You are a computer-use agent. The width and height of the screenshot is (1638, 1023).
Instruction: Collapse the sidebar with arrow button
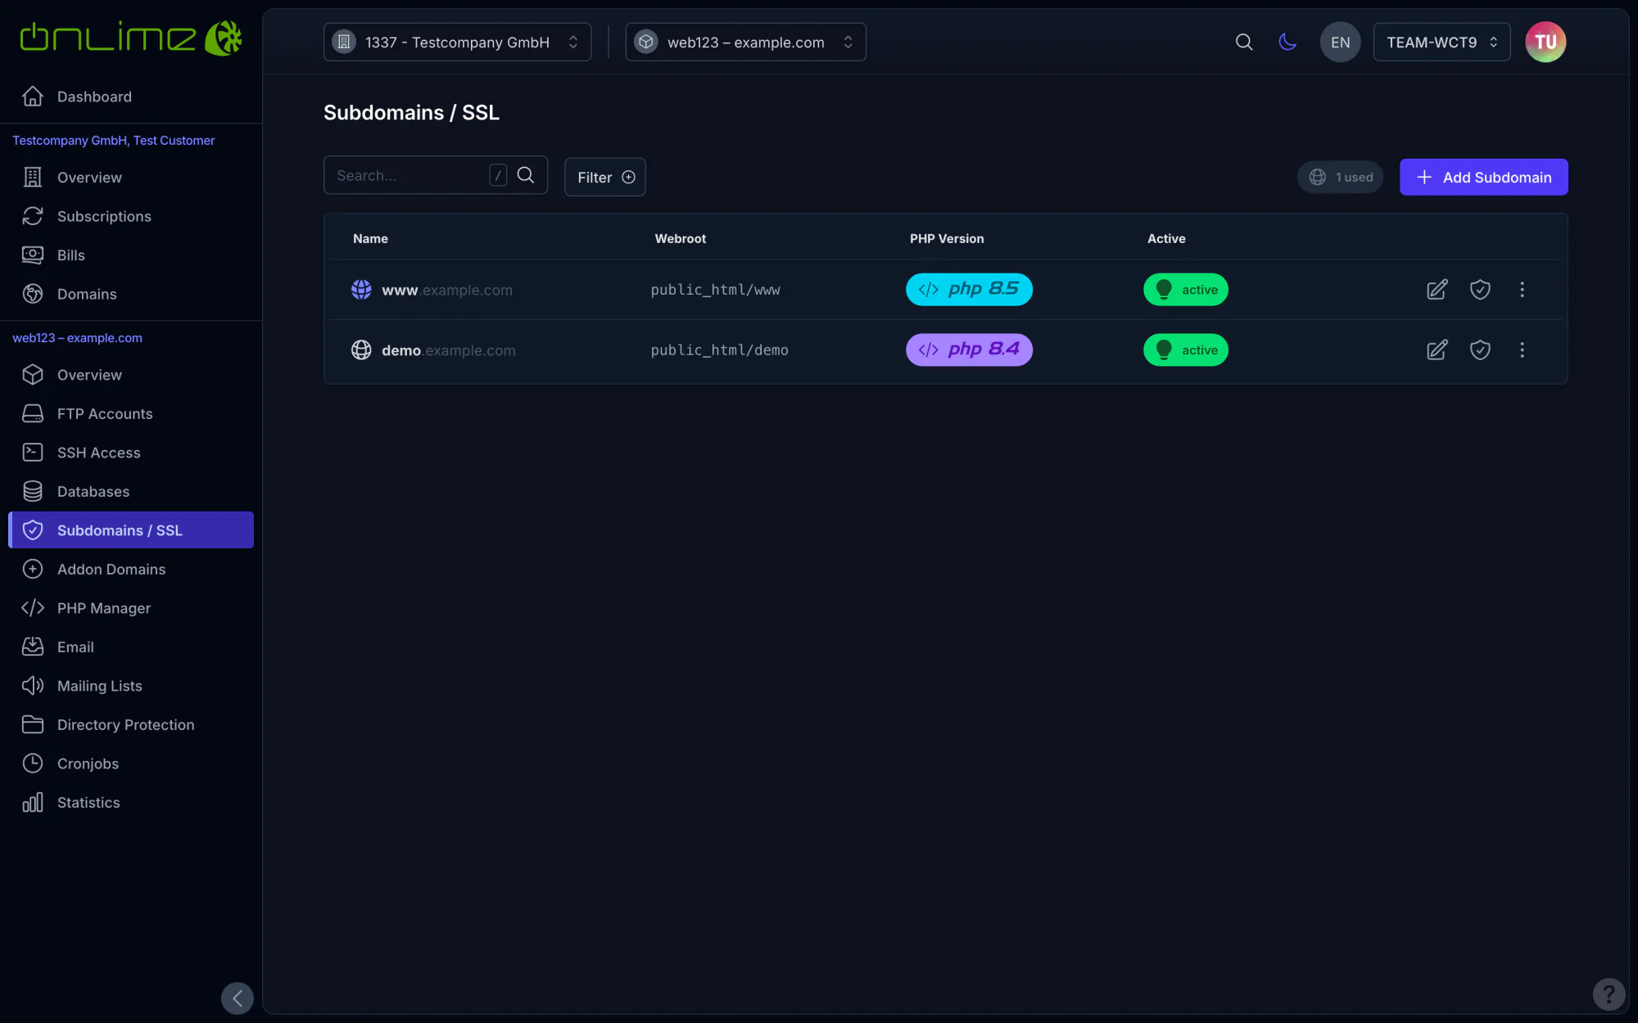coord(238,998)
